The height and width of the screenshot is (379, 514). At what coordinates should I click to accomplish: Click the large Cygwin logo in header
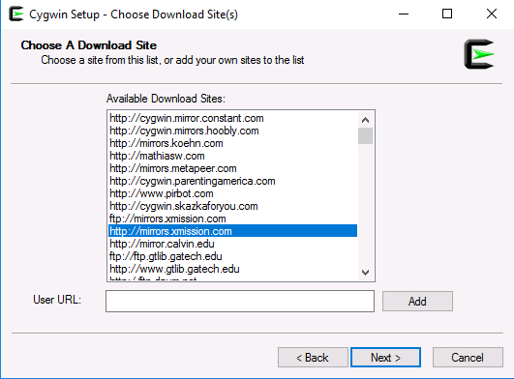point(479,54)
